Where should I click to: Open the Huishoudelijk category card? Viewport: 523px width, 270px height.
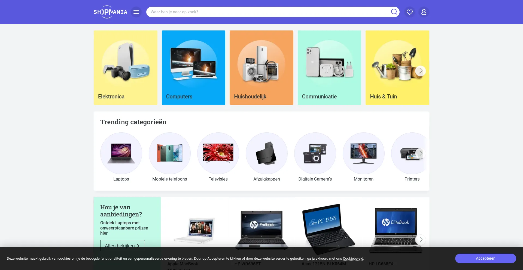point(261,68)
